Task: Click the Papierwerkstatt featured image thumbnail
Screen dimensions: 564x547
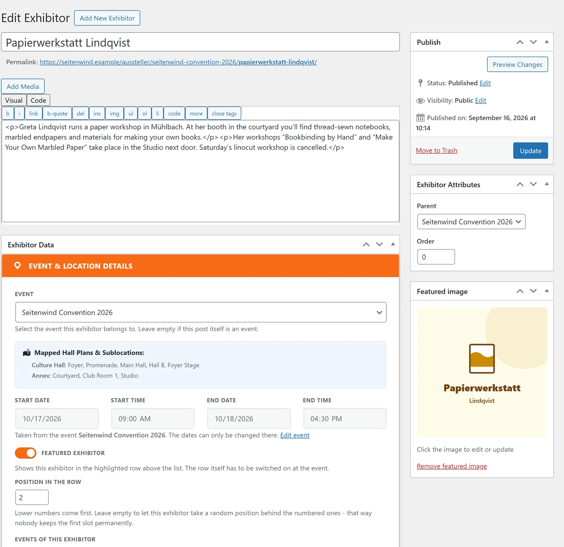Action: [x=482, y=372]
